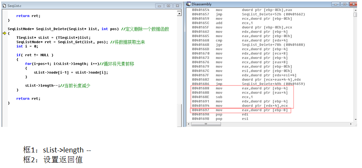Select disassembly line at address 00401662
The width and height of the screenshot is (362, 168).
pyautogui.click(x=240, y=32)
